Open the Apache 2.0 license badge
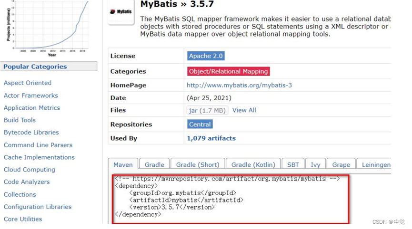Viewport: 412px width, 229px height. [x=206, y=56]
